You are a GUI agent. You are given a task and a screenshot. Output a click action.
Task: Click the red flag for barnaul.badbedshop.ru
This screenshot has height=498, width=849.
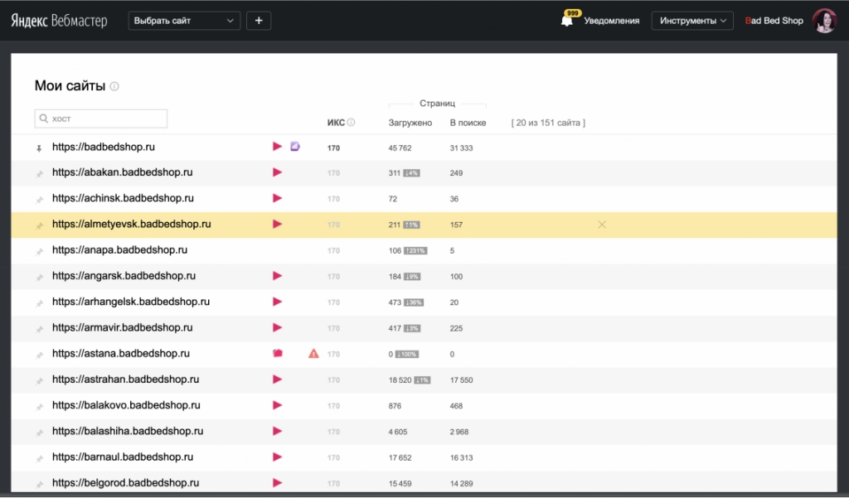277,457
